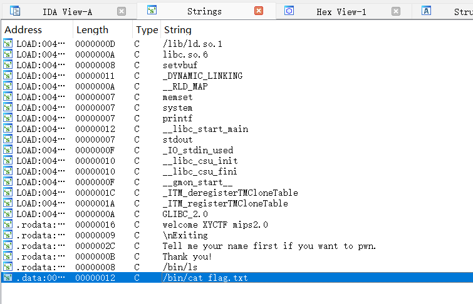Select the welcome XYCTF mips2.0 string
Screen dimensions: 473x304
(x=215, y=225)
